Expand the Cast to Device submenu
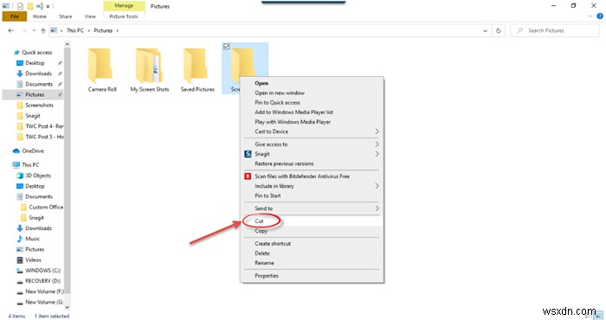This screenshot has height=320, width=606. pos(312,131)
